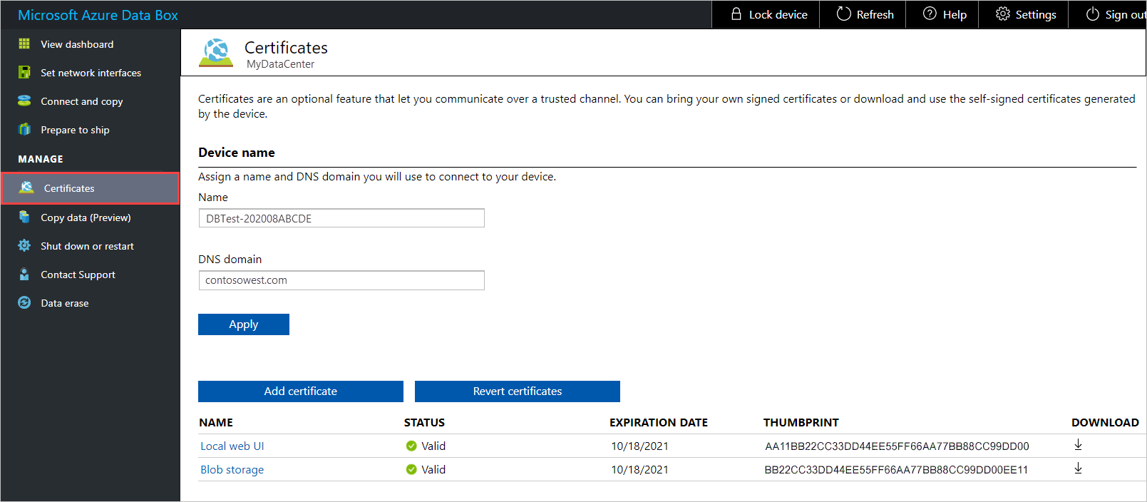This screenshot has width=1147, height=502.
Task: Select Certificates under Manage
Action: (90, 188)
